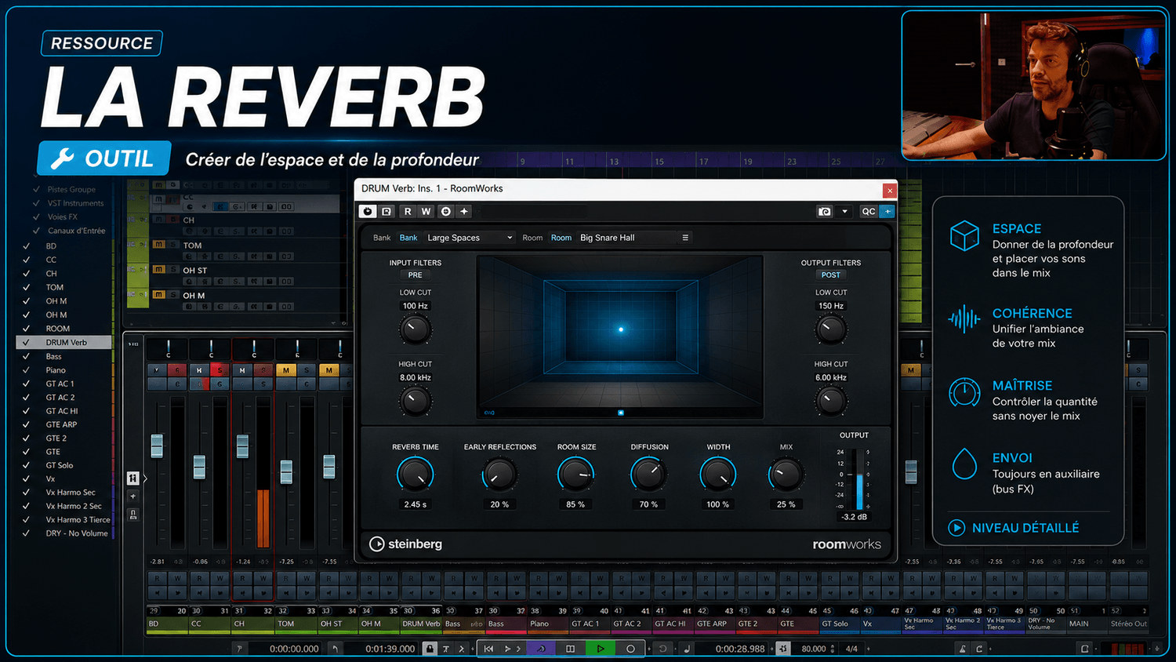Click Record in the transport bar
Image resolution: width=1176 pixels, height=662 pixels.
click(630, 649)
